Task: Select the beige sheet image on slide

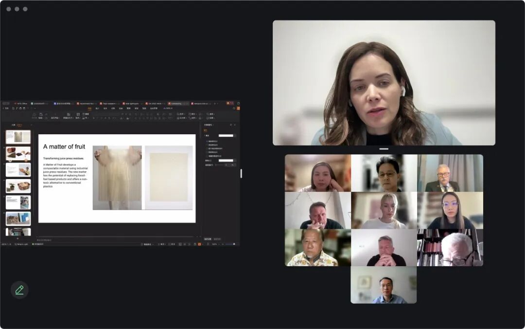Action: pyautogui.click(x=169, y=178)
